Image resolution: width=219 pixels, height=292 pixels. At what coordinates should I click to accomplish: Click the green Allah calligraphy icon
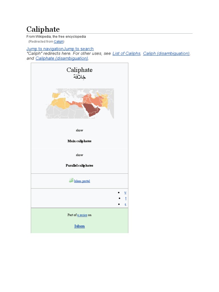click(x=71, y=181)
